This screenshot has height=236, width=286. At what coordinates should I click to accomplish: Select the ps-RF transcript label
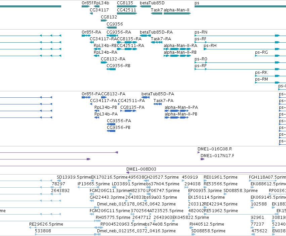point(200,39)
